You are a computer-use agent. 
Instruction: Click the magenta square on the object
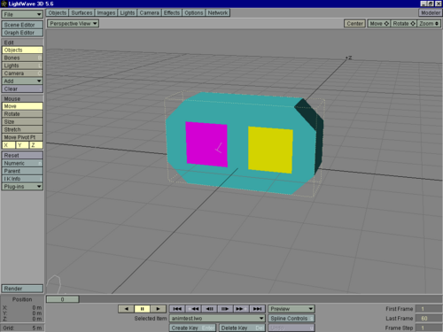click(206, 144)
